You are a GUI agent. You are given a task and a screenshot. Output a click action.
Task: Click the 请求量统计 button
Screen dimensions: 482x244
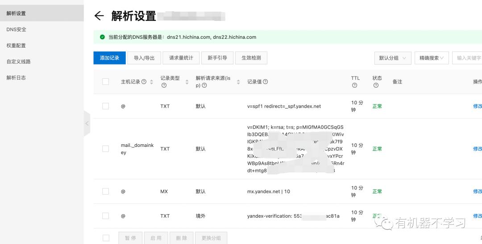pos(181,58)
